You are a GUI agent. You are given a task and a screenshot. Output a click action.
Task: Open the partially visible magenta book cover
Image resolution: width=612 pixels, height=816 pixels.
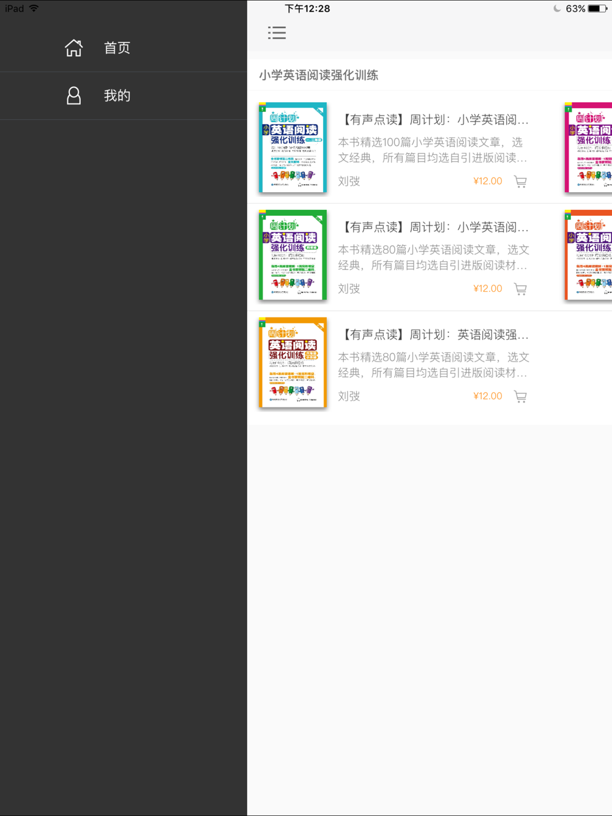588,147
